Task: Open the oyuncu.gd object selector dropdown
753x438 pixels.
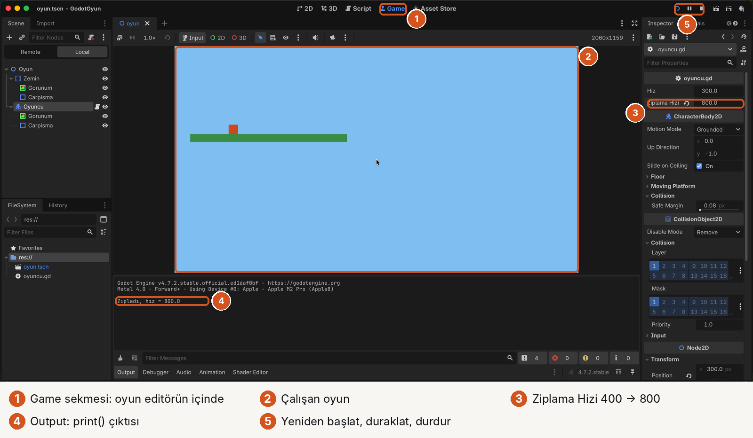Action: point(690,49)
